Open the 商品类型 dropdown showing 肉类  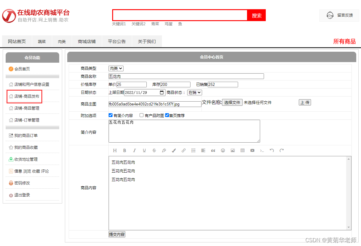tap(116, 68)
